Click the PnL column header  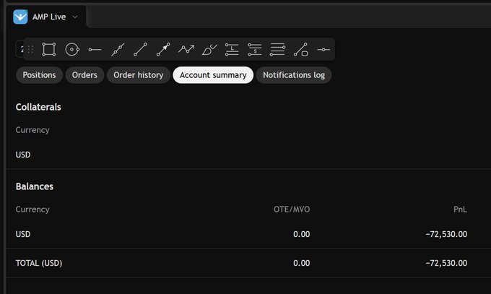(x=460, y=209)
